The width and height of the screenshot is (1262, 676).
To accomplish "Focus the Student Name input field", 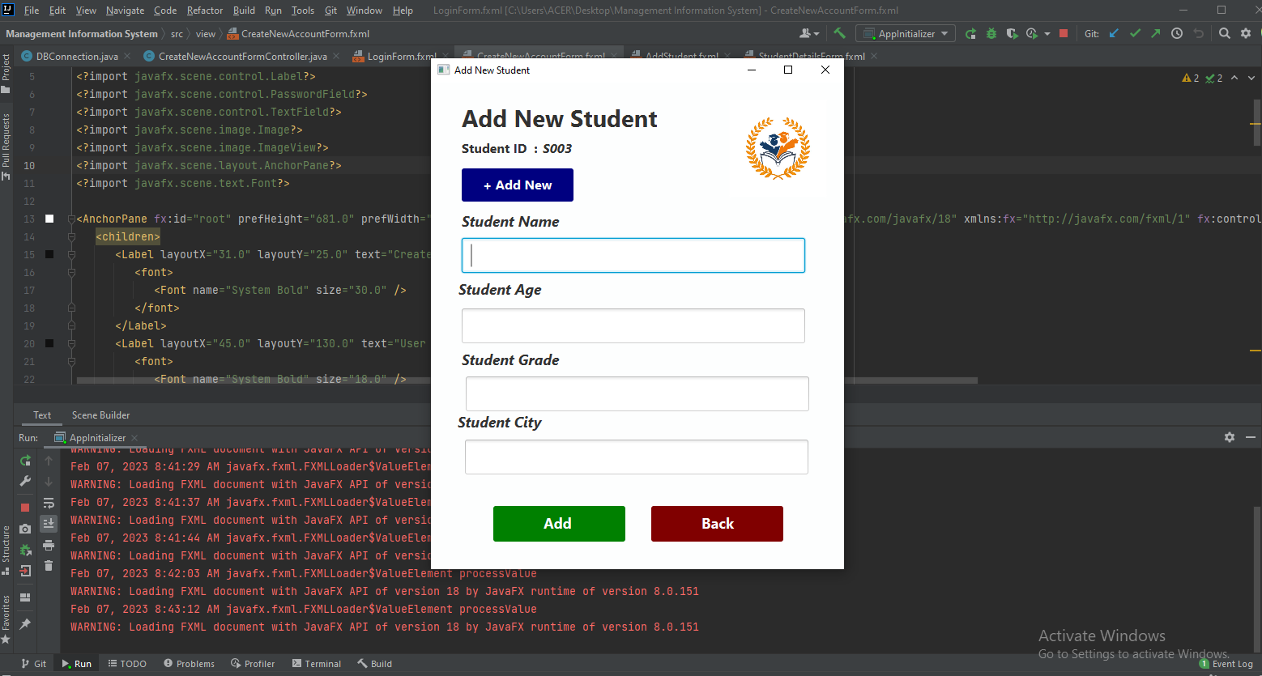I will click(x=633, y=255).
